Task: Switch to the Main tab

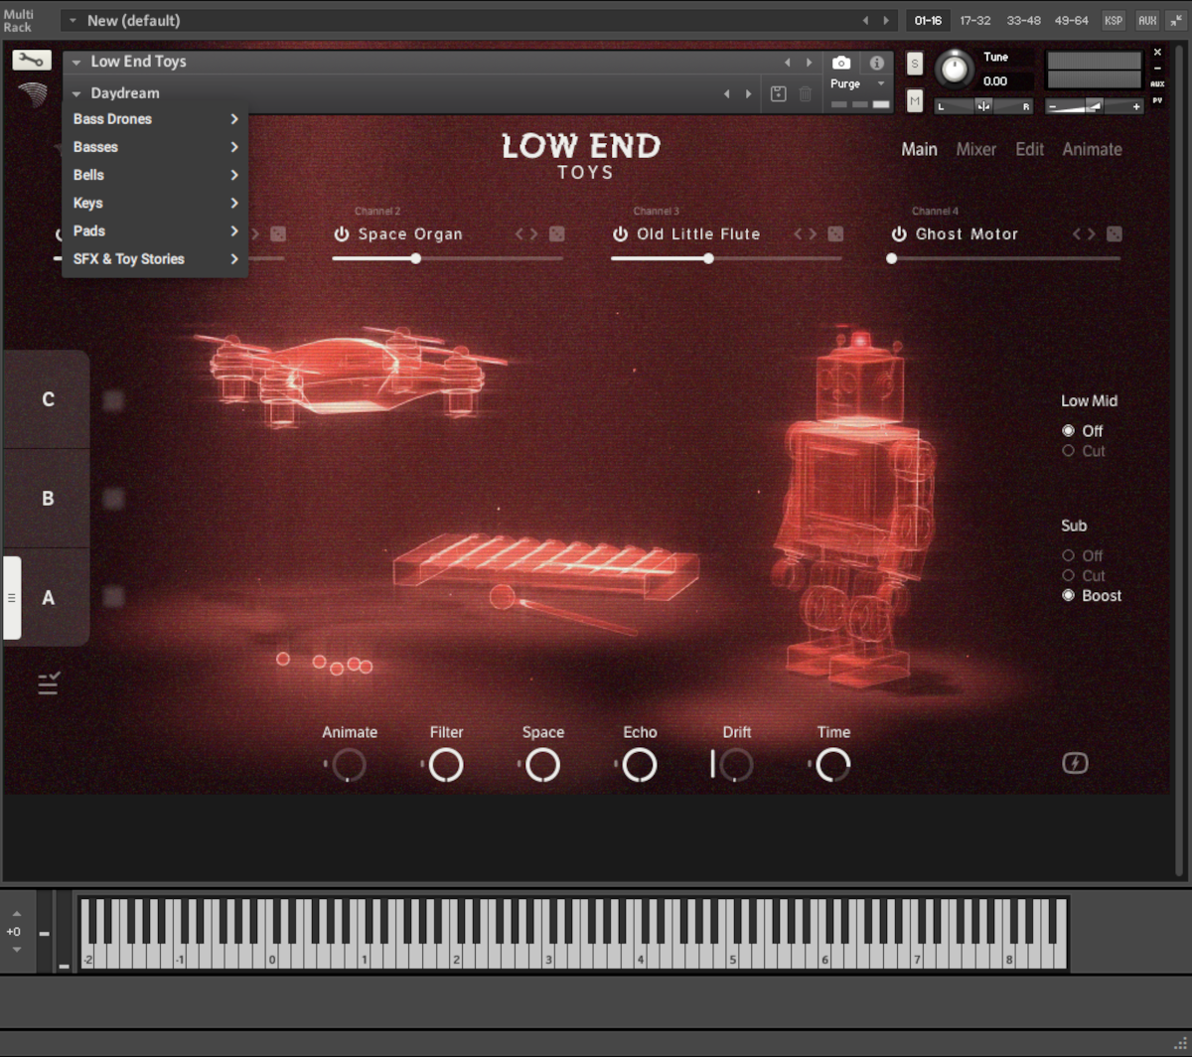Action: click(x=919, y=149)
